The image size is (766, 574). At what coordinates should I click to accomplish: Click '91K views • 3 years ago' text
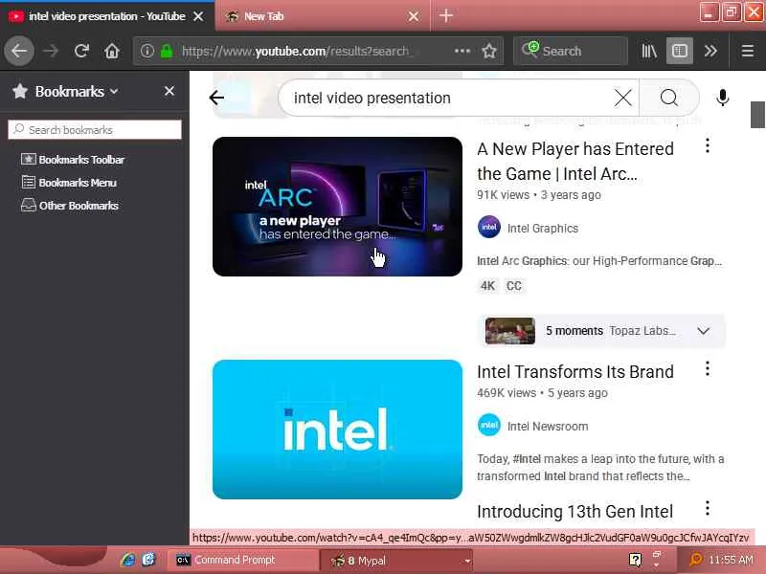click(x=539, y=195)
